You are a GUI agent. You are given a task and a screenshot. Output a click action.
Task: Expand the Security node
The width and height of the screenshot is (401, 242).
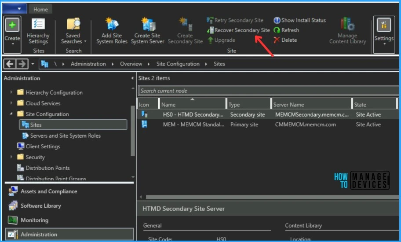click(x=11, y=157)
